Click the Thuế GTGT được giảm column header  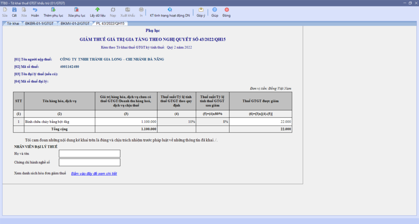tap(261, 101)
